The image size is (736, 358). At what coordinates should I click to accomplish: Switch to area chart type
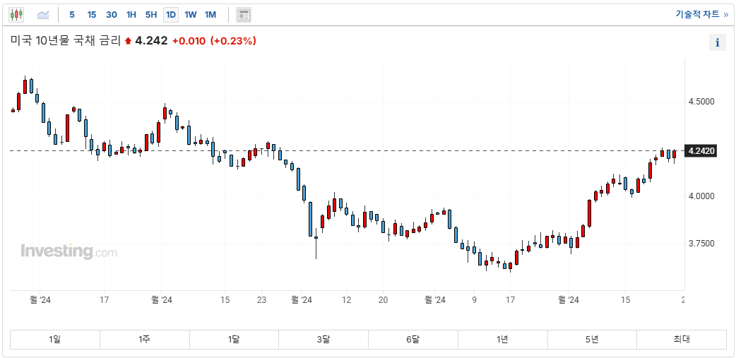pos(43,14)
